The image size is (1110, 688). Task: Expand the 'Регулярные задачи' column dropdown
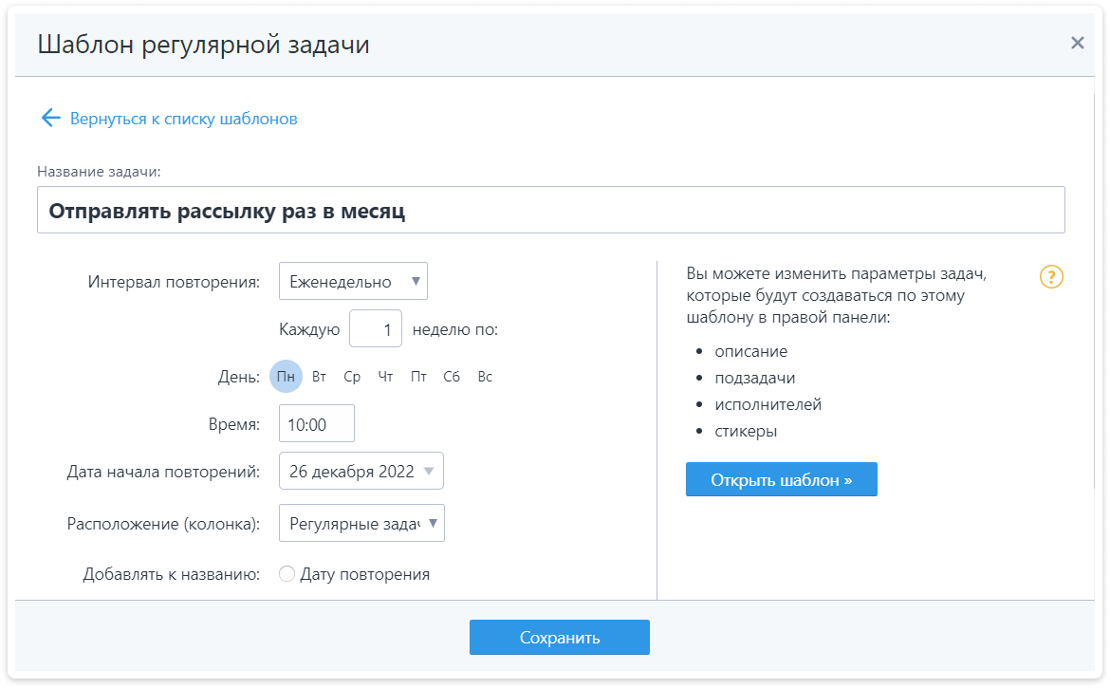361,522
